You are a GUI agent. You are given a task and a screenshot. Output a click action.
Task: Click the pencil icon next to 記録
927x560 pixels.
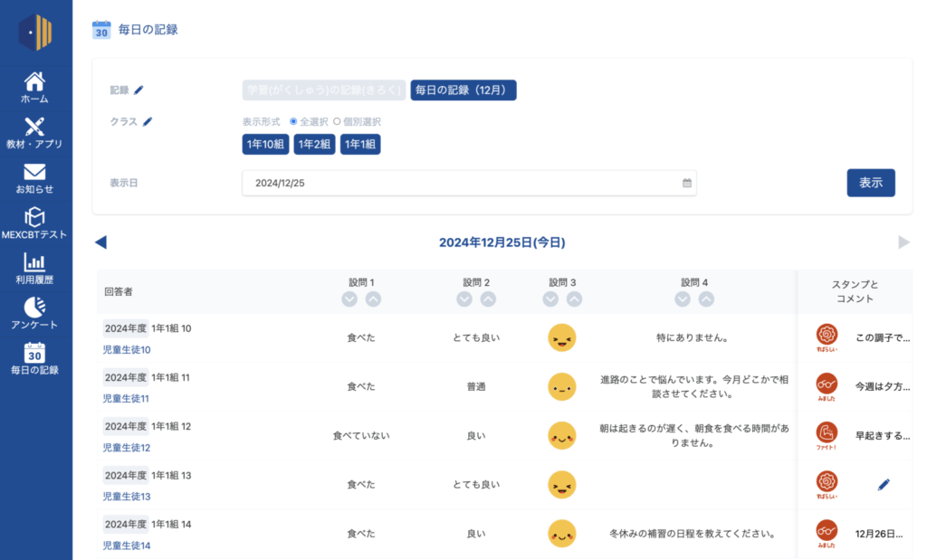(139, 90)
